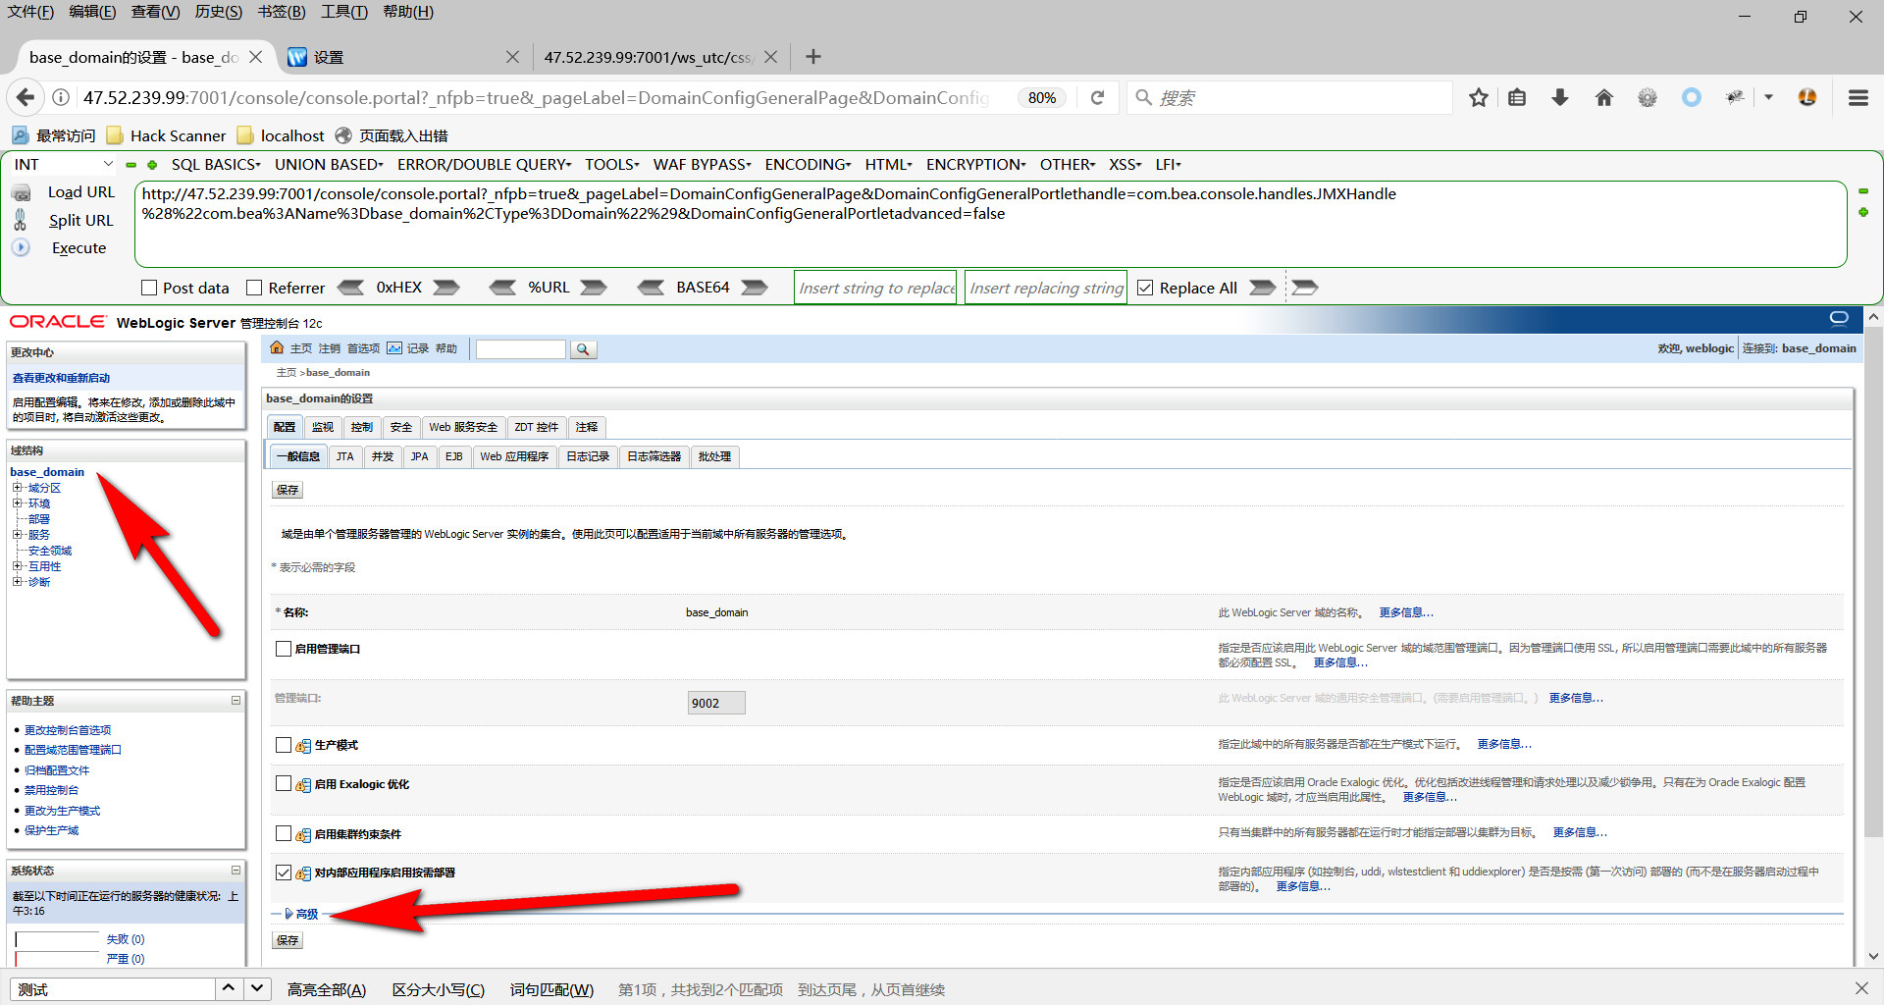Image resolution: width=1884 pixels, height=1005 pixels.
Task: Click the WebLogic home icon
Action: tap(277, 348)
